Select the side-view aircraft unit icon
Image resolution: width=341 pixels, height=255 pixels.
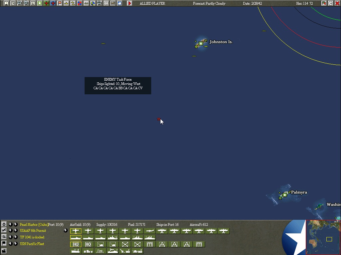[x=150, y=231]
